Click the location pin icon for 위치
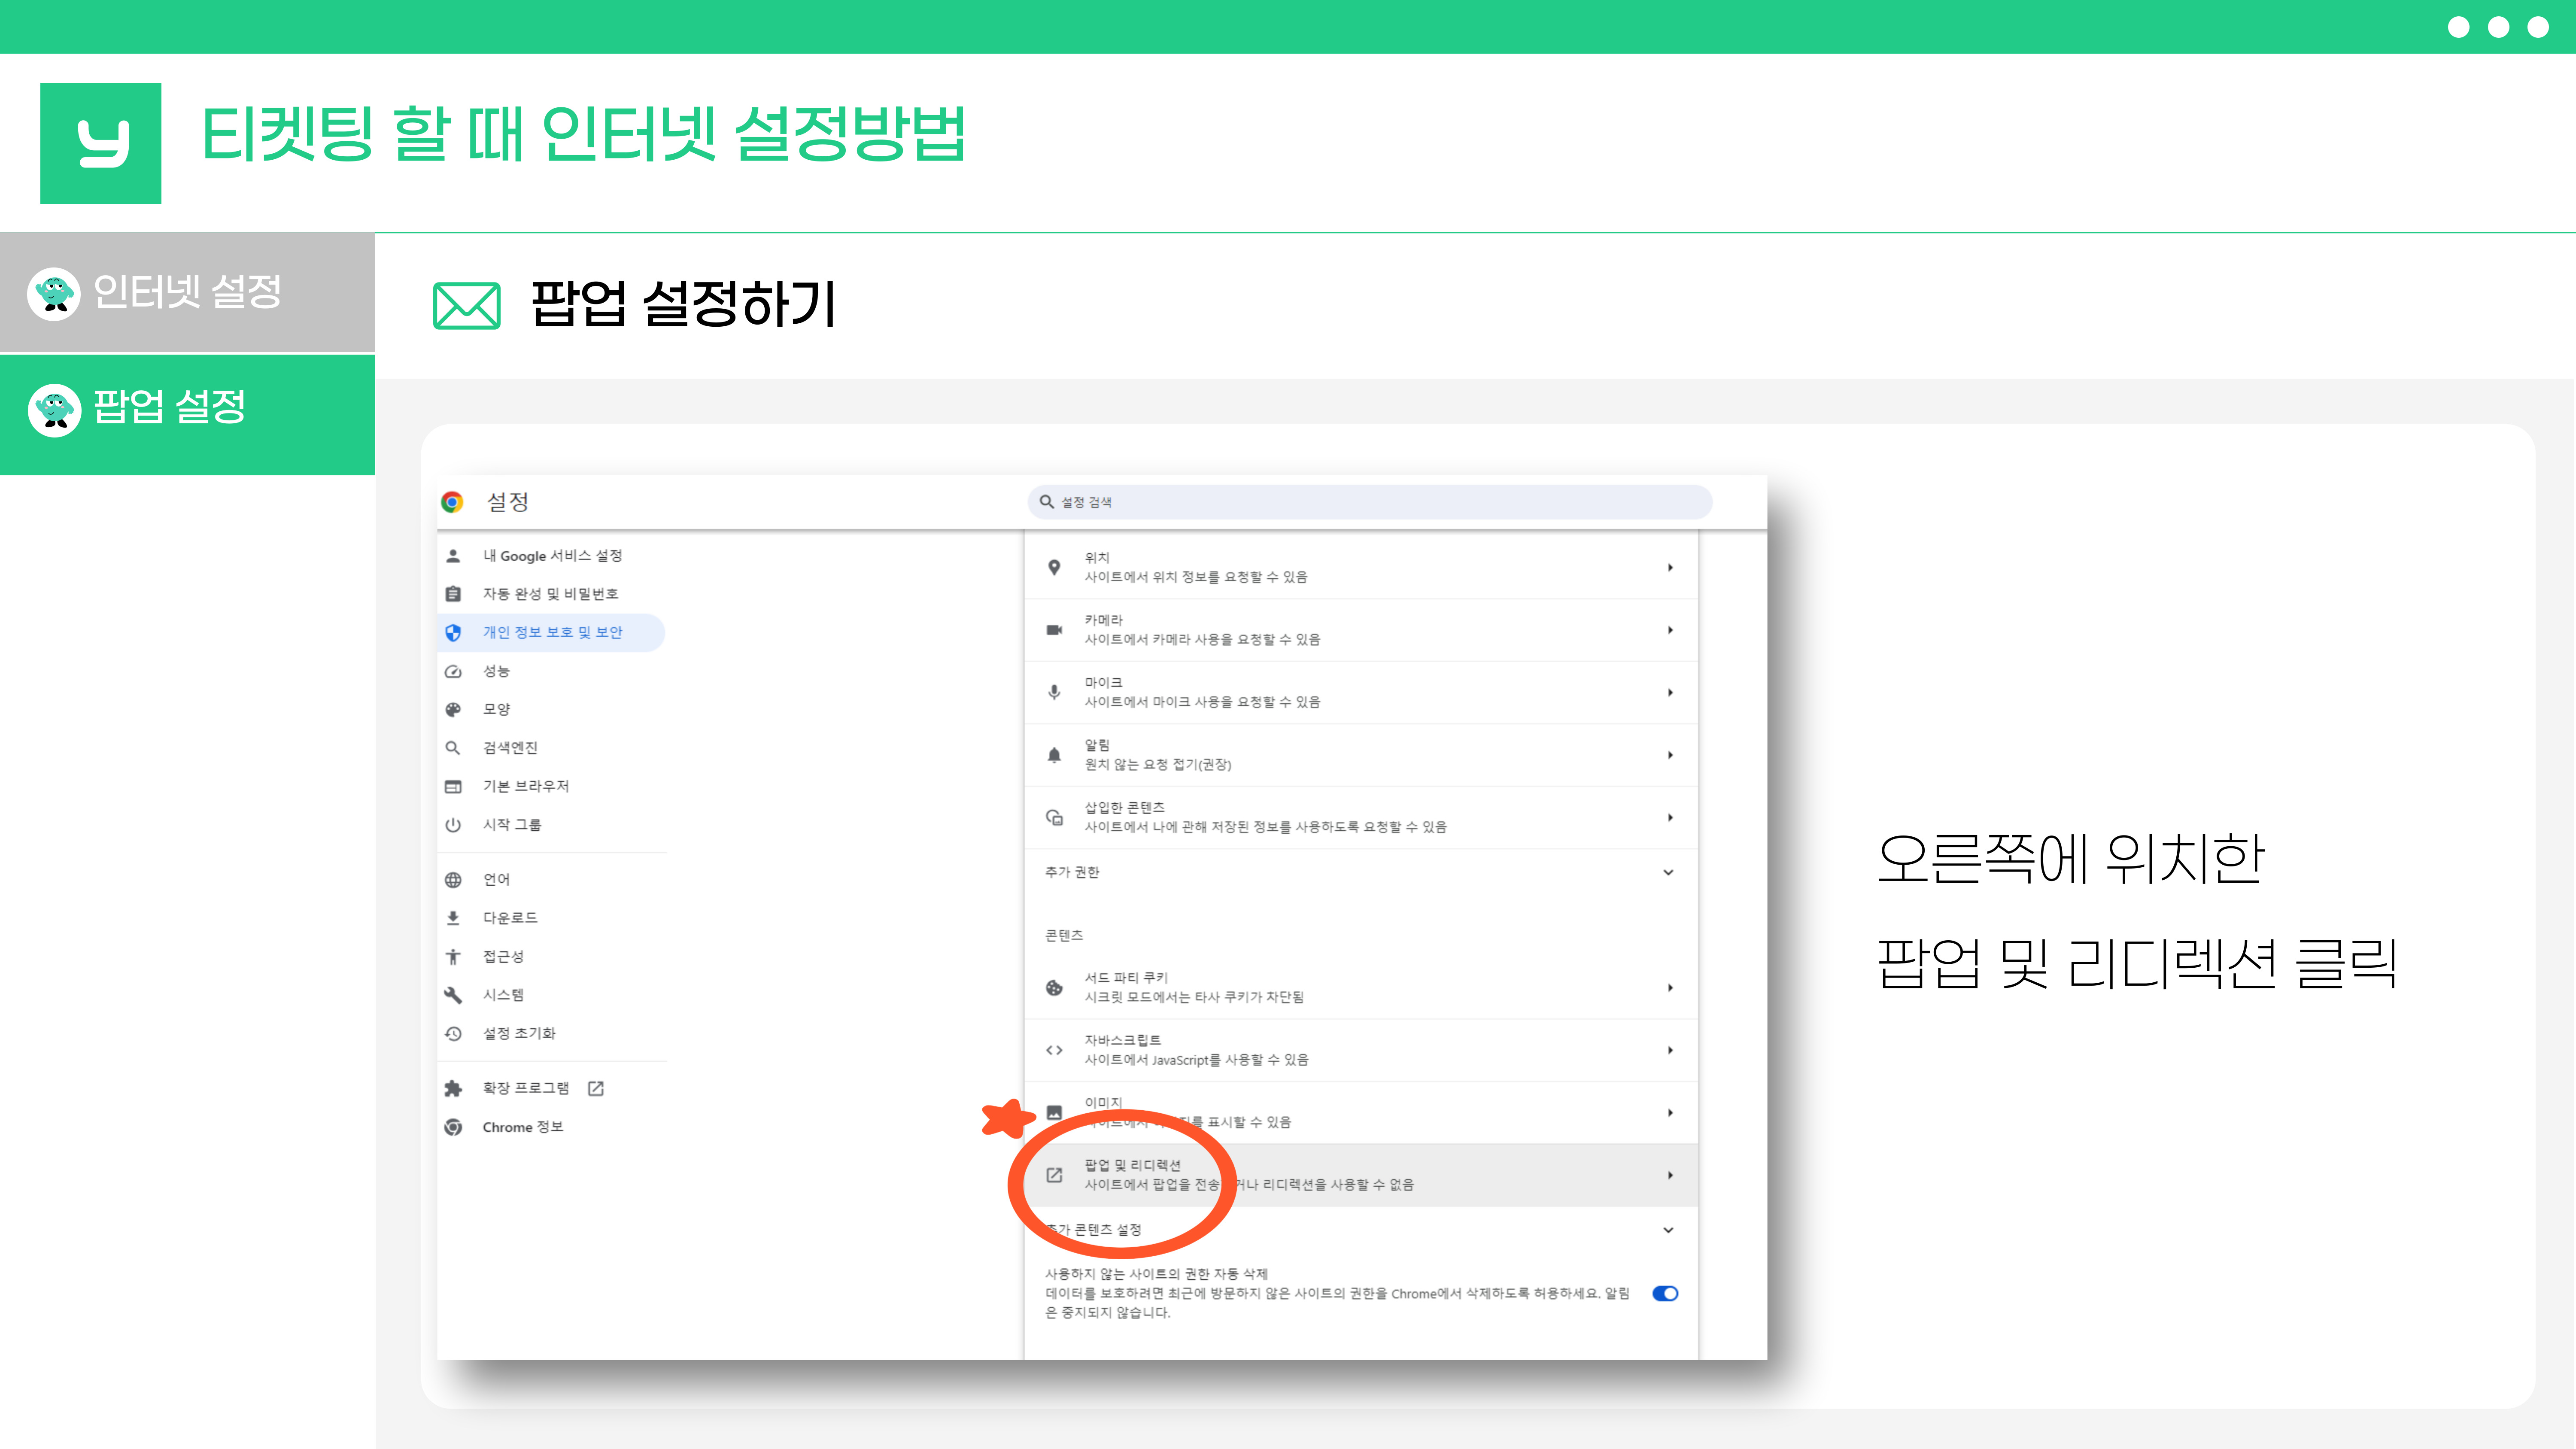 click(x=1054, y=567)
